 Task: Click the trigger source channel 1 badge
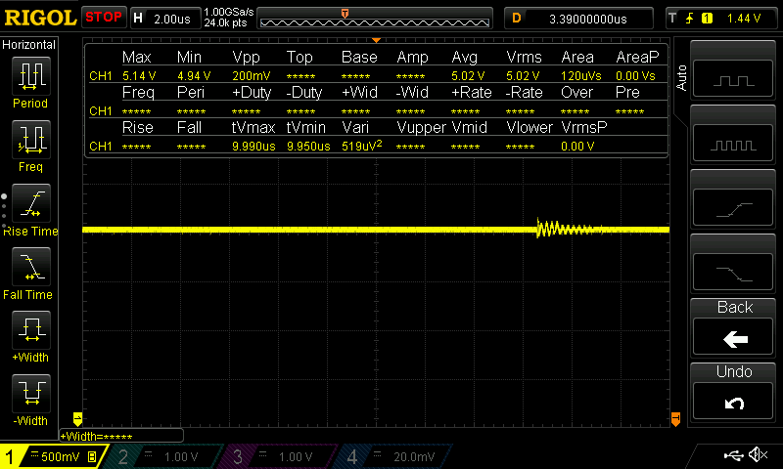click(x=707, y=19)
